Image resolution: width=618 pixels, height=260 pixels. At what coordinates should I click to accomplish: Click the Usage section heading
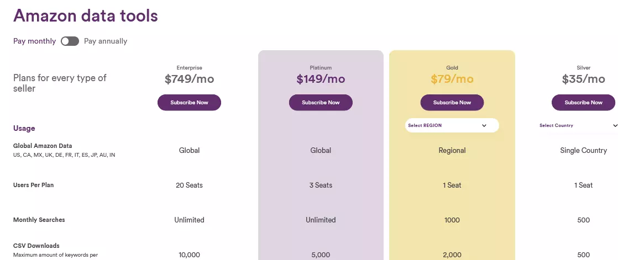coord(24,128)
